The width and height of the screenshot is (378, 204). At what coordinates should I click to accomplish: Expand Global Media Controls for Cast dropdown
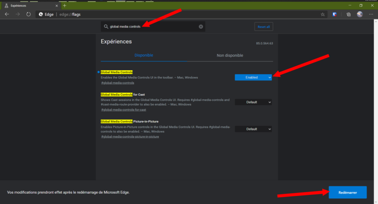[253, 102]
